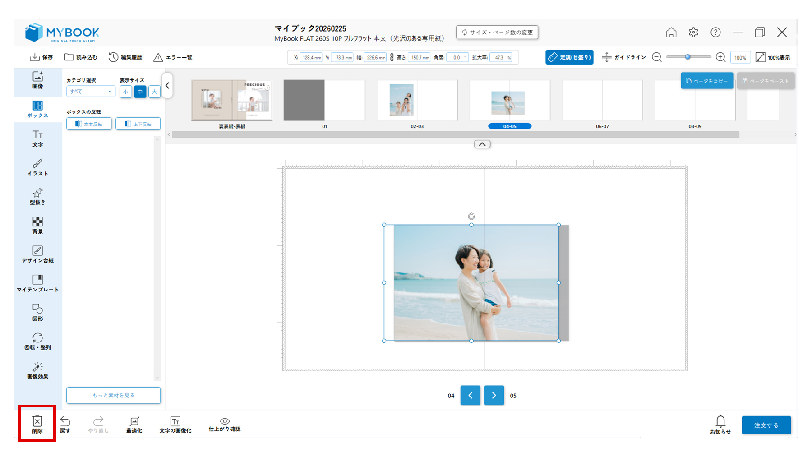Open マイテンプレート in the sidebar
The image size is (812, 457).
38,284
